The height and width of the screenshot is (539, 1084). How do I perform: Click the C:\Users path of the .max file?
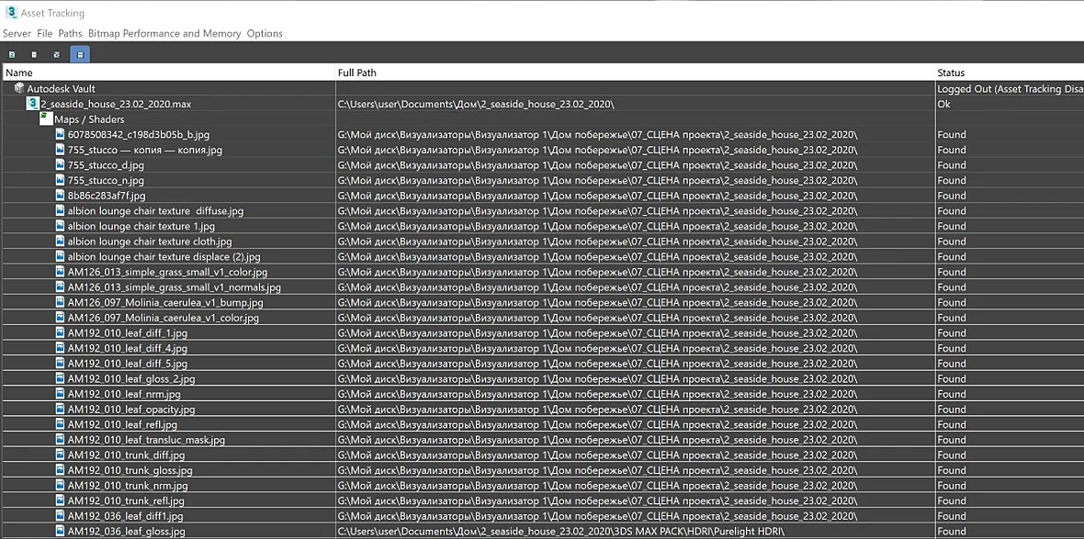pos(476,104)
